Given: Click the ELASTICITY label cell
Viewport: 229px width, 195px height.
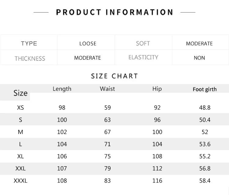Looking at the screenshot, I should pos(143,57).
